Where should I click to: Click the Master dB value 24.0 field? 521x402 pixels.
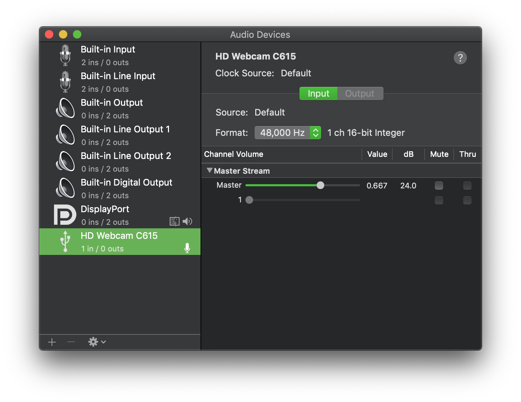tap(408, 186)
